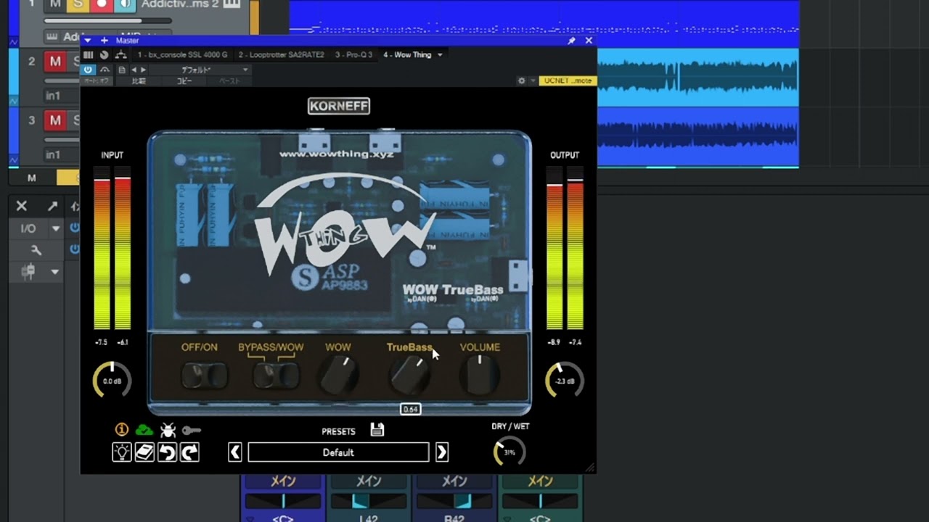Image resolution: width=929 pixels, height=522 pixels.
Task: Go to the previous preset arrow
Action: click(x=234, y=452)
